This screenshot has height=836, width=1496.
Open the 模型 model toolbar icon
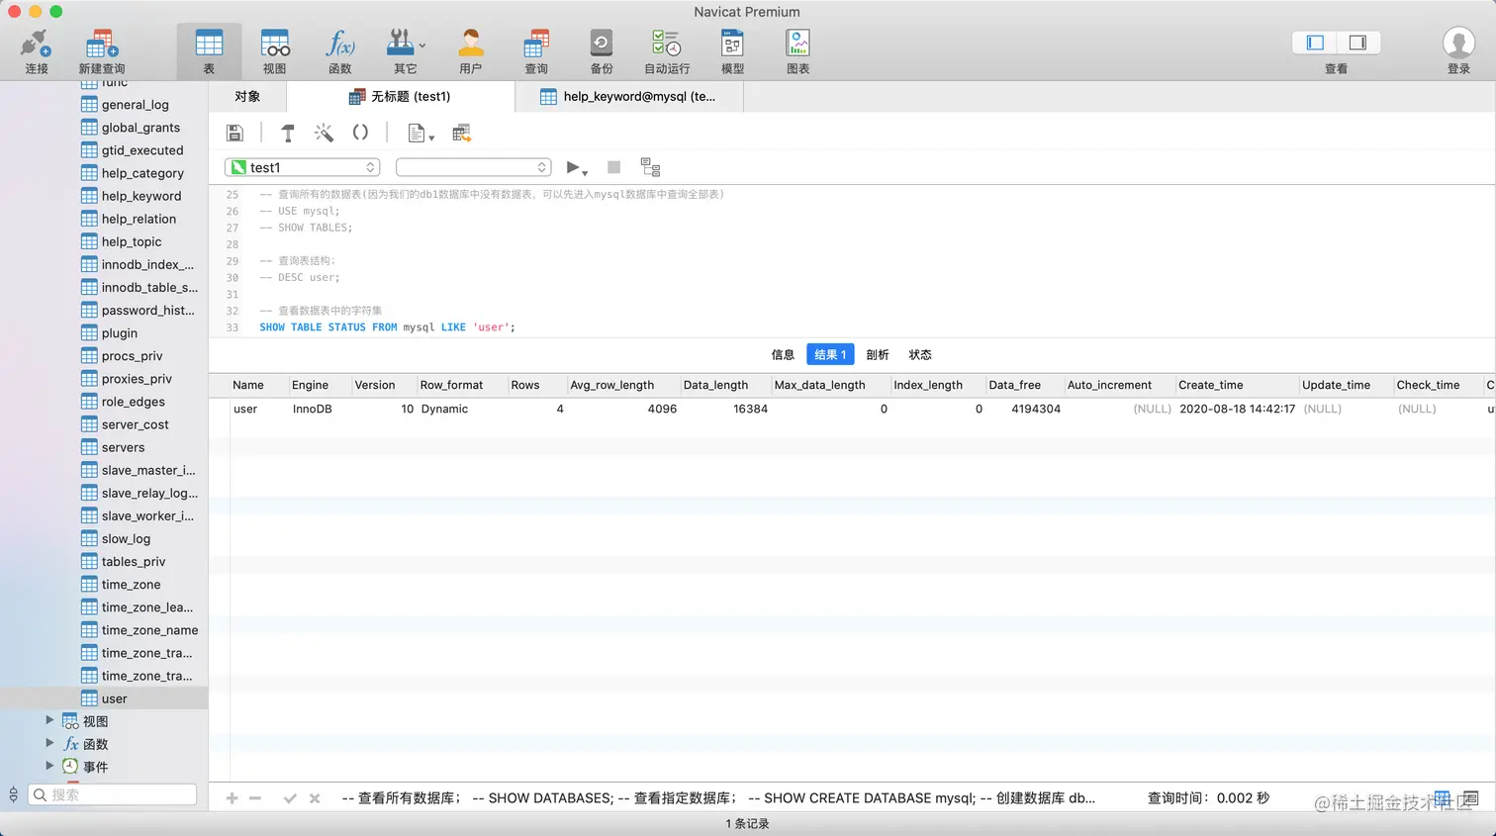pos(732,50)
